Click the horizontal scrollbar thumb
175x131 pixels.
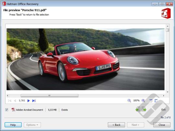[x=50, y=96]
